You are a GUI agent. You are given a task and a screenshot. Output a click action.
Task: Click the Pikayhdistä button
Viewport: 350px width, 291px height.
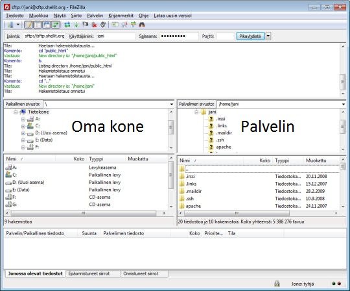point(250,36)
